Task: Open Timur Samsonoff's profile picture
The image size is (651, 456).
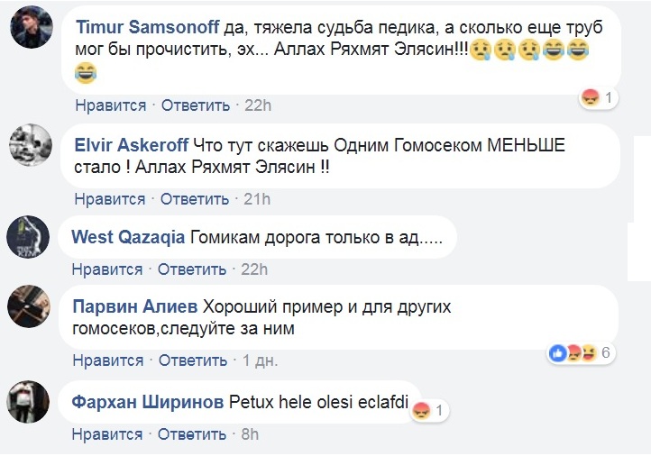Action: 32,27
